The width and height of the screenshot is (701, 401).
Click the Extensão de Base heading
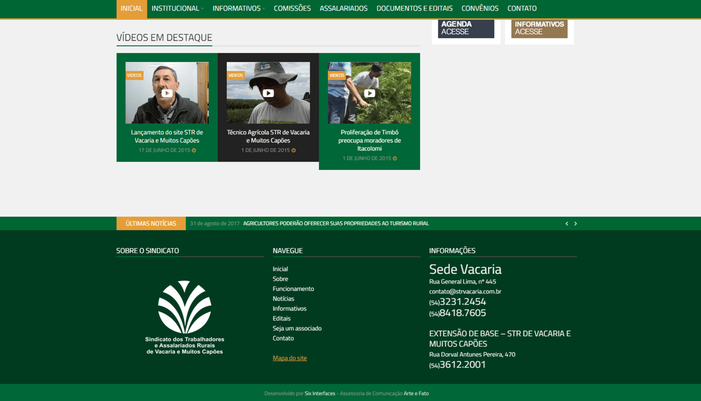coord(500,338)
